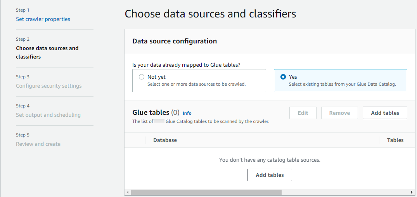Open Step 1 Set crawler properties link
Viewport: 417px width, 197px height.
pyautogui.click(x=43, y=19)
